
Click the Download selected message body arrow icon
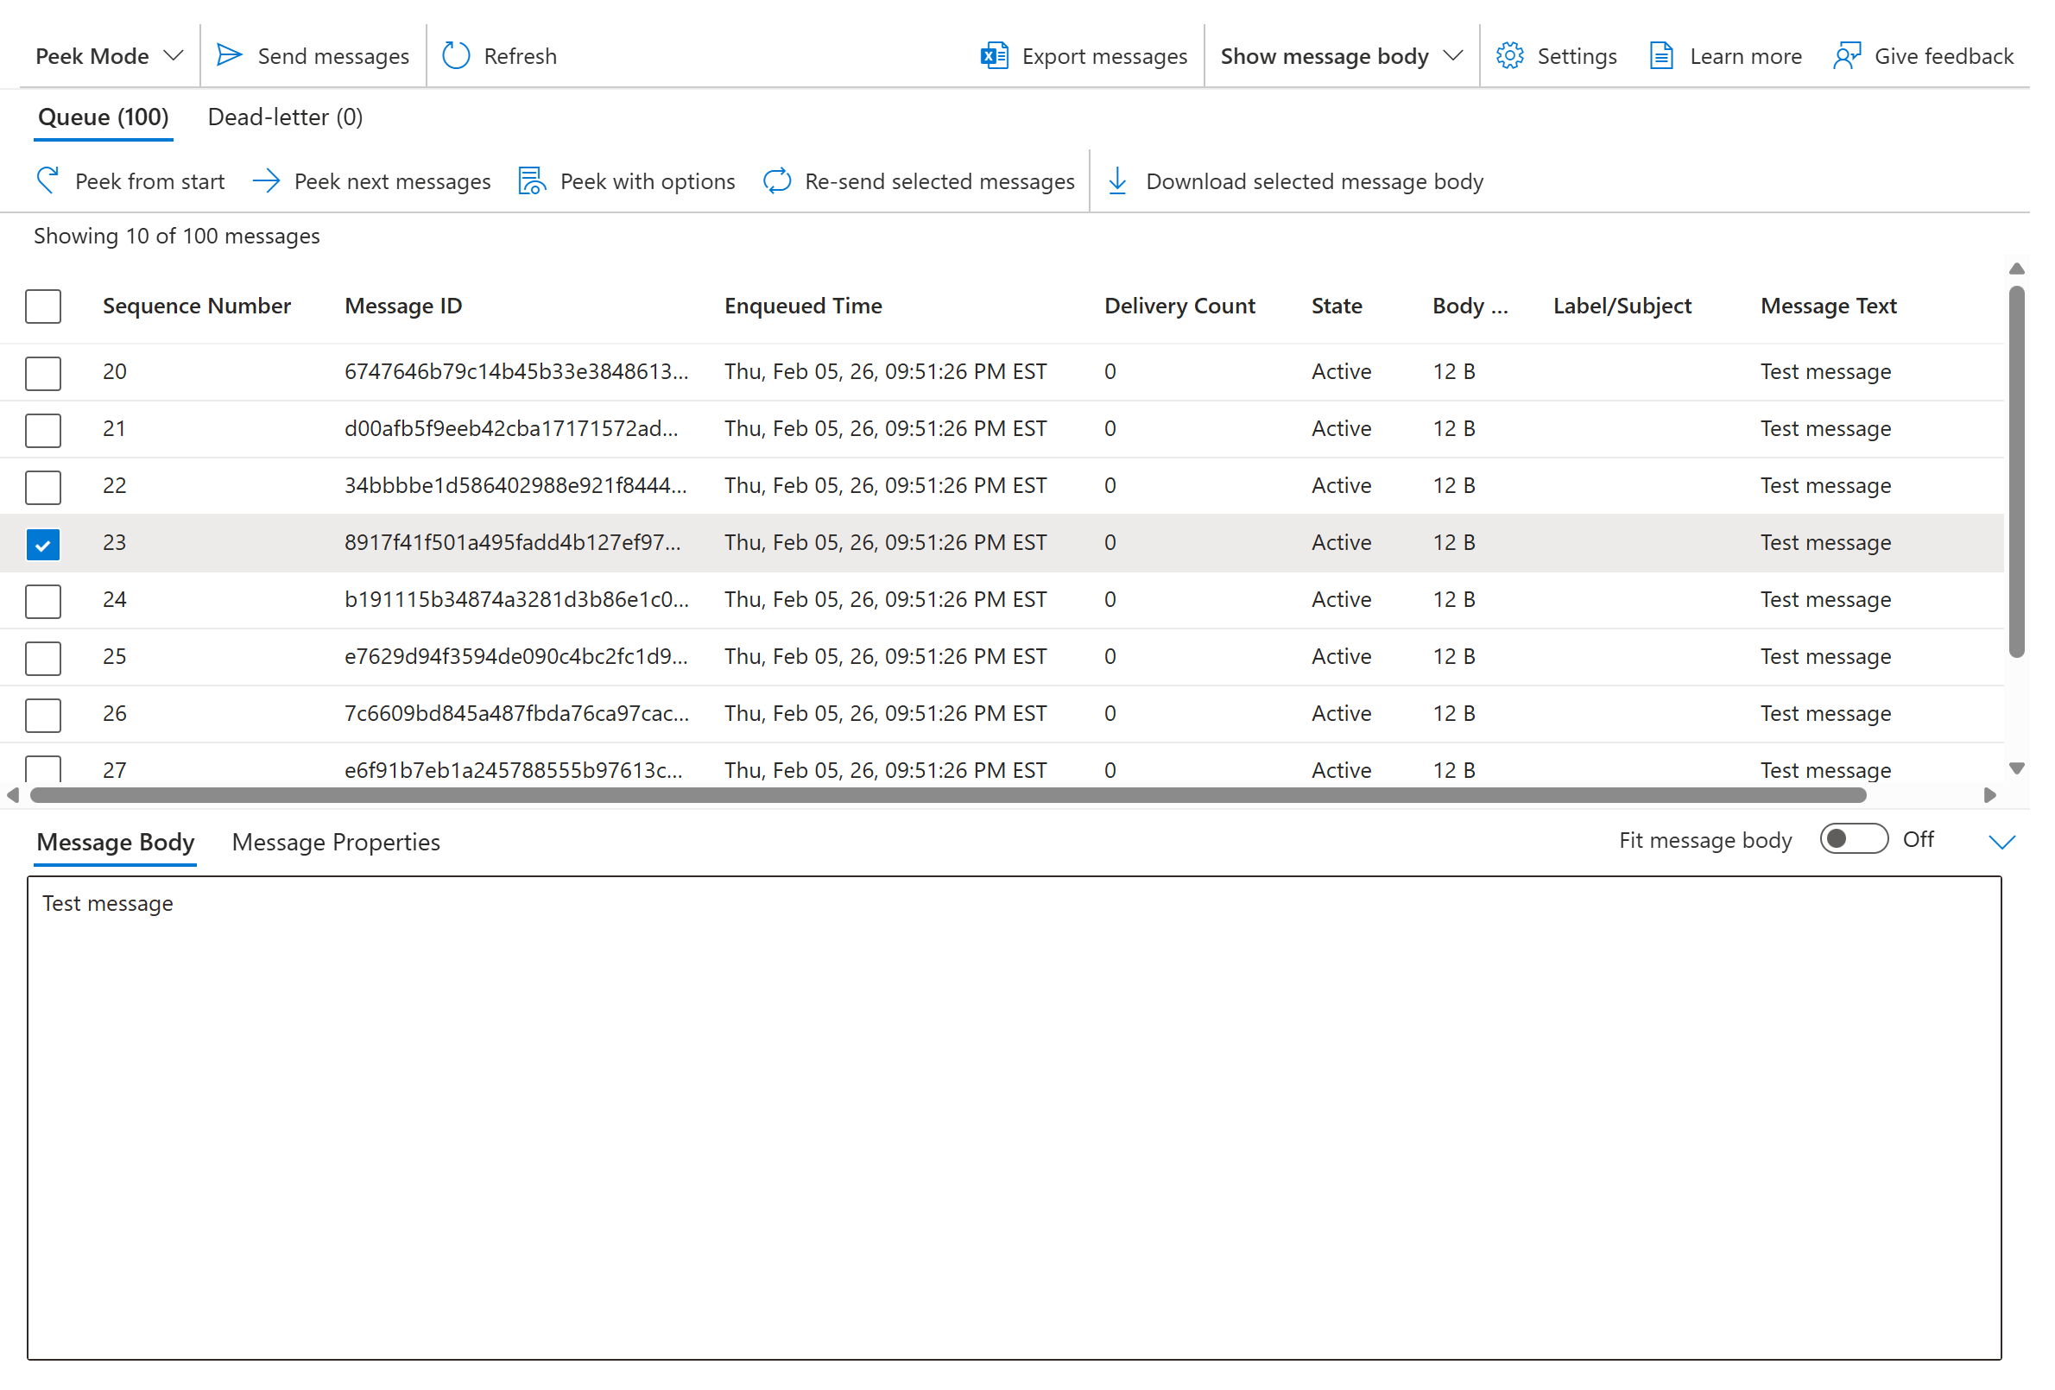pos(1117,181)
